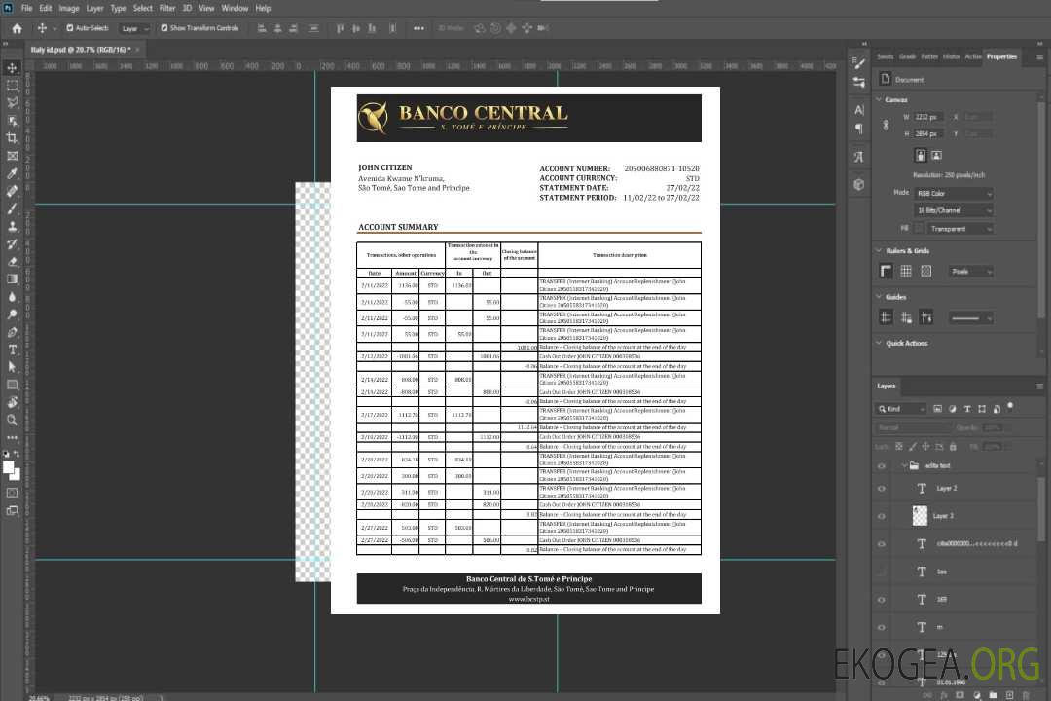The width and height of the screenshot is (1051, 701).
Task: Click more options three dots in options bar
Action: tap(418, 28)
